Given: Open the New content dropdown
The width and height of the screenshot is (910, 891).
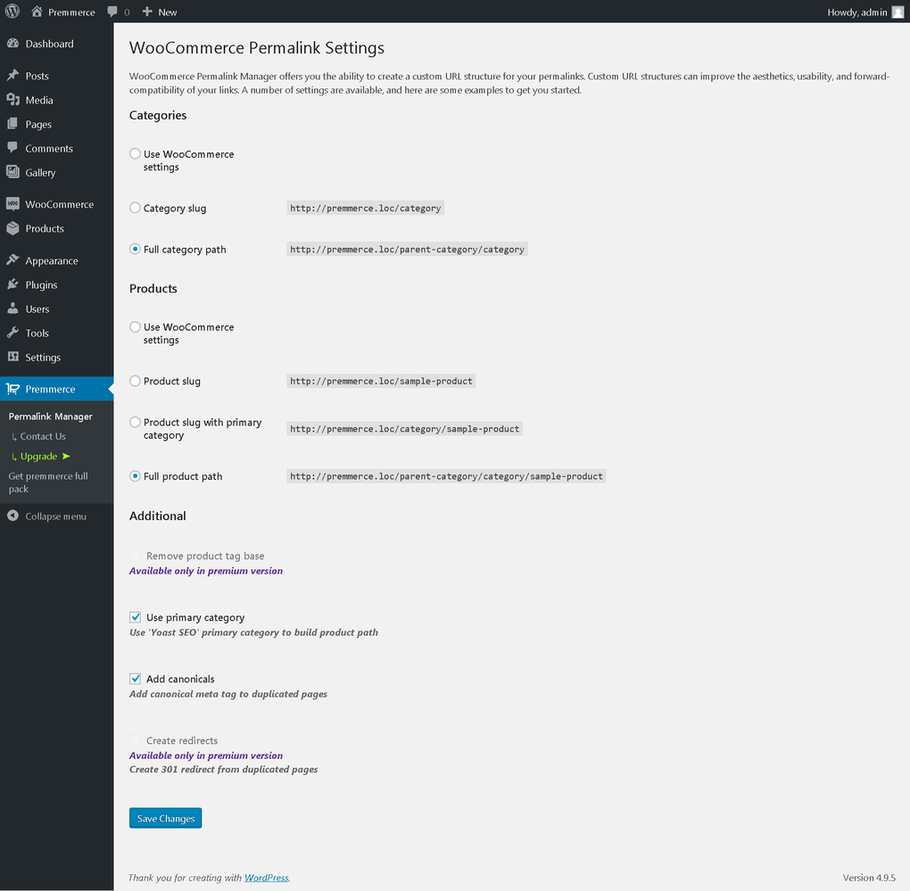Looking at the screenshot, I should 160,12.
